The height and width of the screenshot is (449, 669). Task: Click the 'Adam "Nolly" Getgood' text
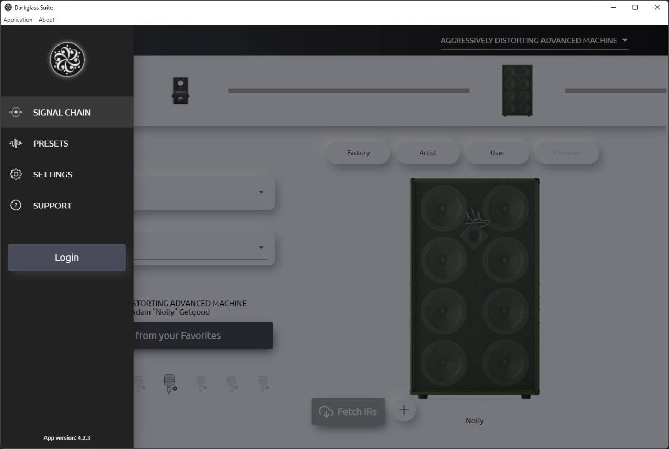171,312
